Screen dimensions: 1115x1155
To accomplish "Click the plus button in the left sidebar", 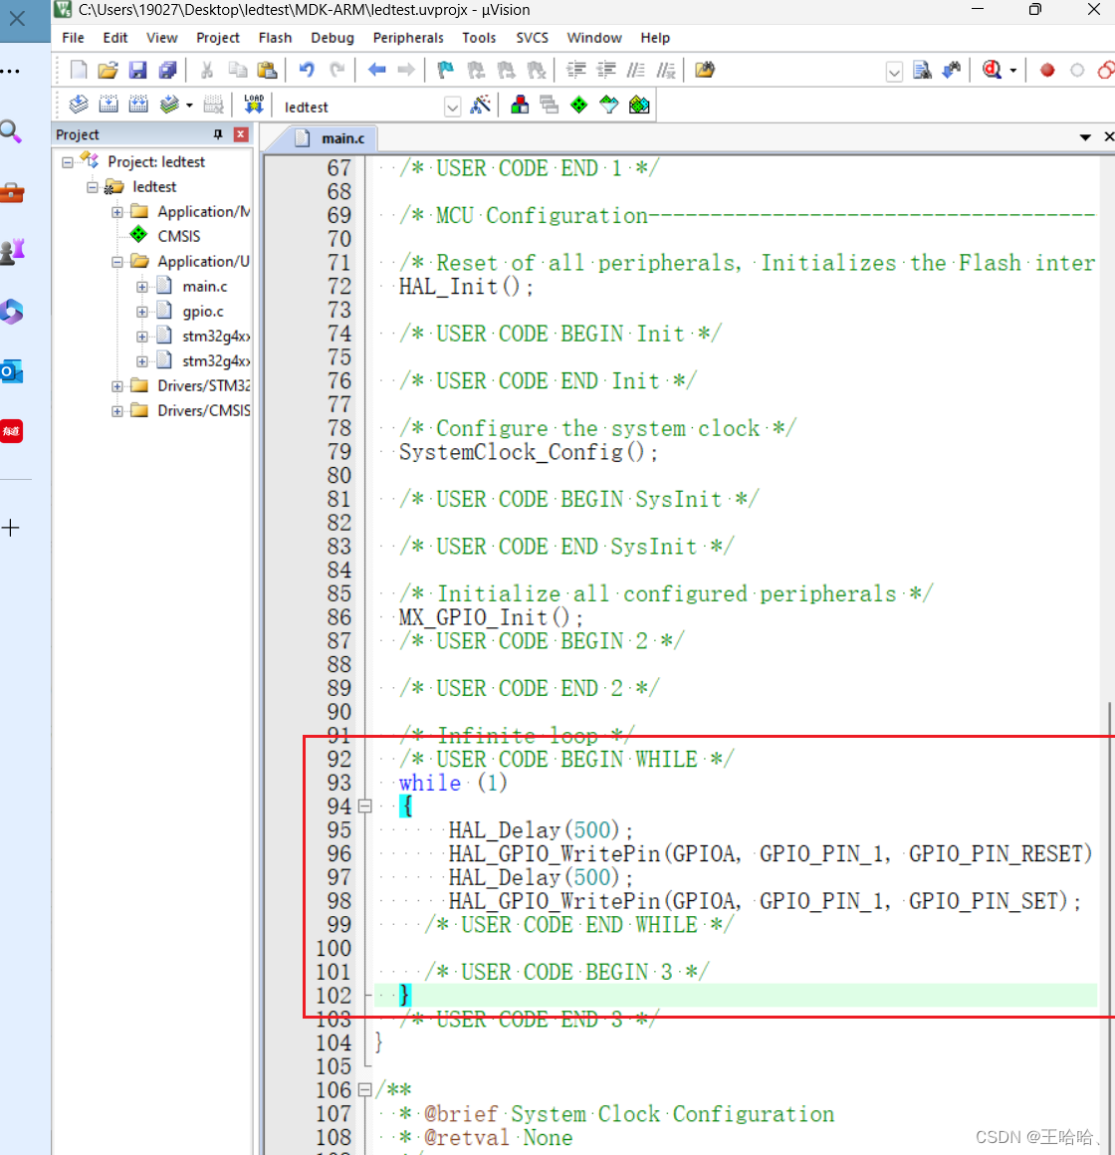I will point(10,528).
